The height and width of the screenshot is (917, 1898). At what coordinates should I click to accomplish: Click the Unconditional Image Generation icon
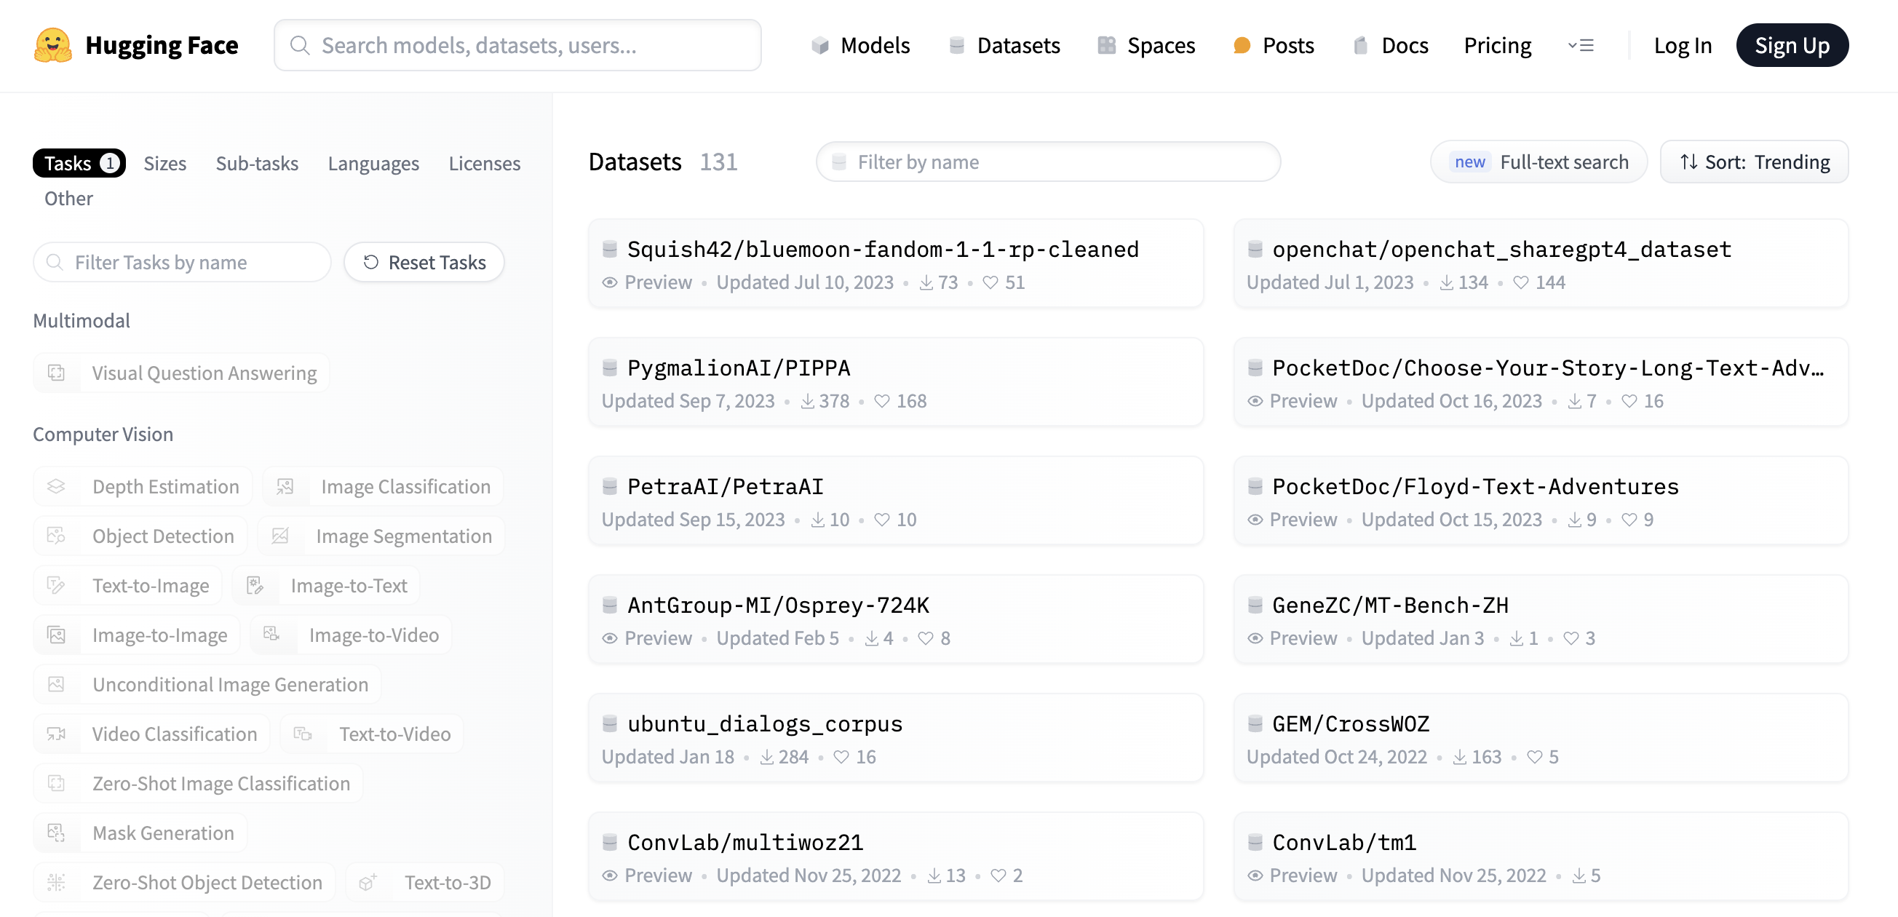coord(57,683)
